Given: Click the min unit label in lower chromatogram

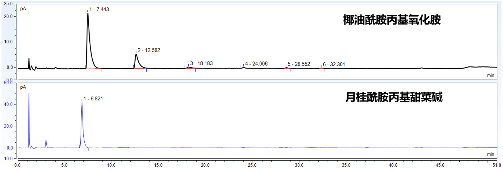Looking at the screenshot, I should tap(490, 154).
